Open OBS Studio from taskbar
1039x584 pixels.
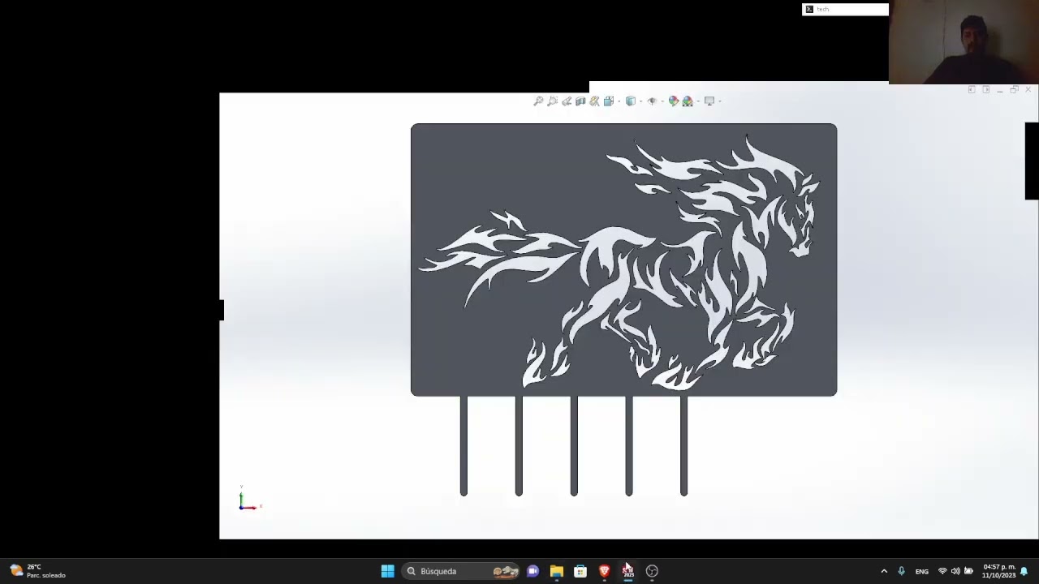(652, 571)
